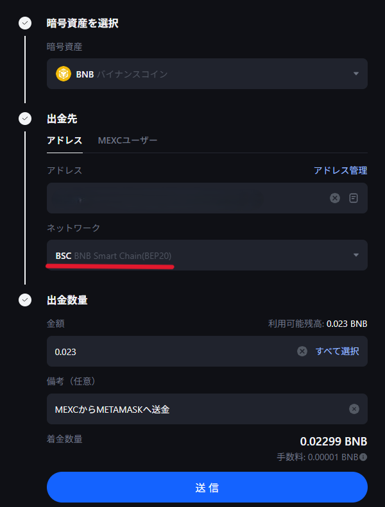The image size is (385, 507).
Task: Click the BNB coin icon
Action: 64,74
